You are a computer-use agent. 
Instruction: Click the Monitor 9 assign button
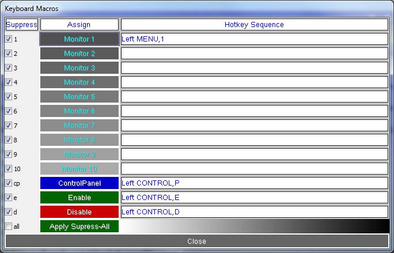click(x=79, y=154)
